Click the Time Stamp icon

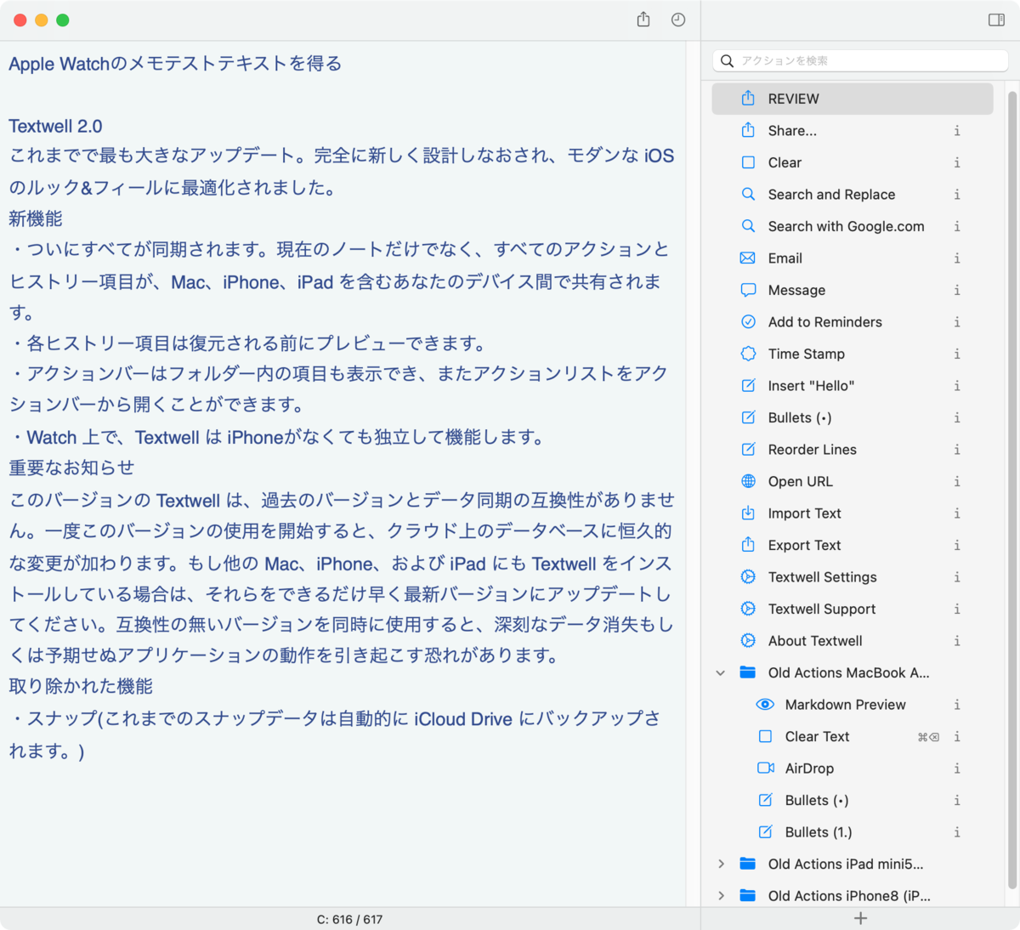tap(748, 354)
